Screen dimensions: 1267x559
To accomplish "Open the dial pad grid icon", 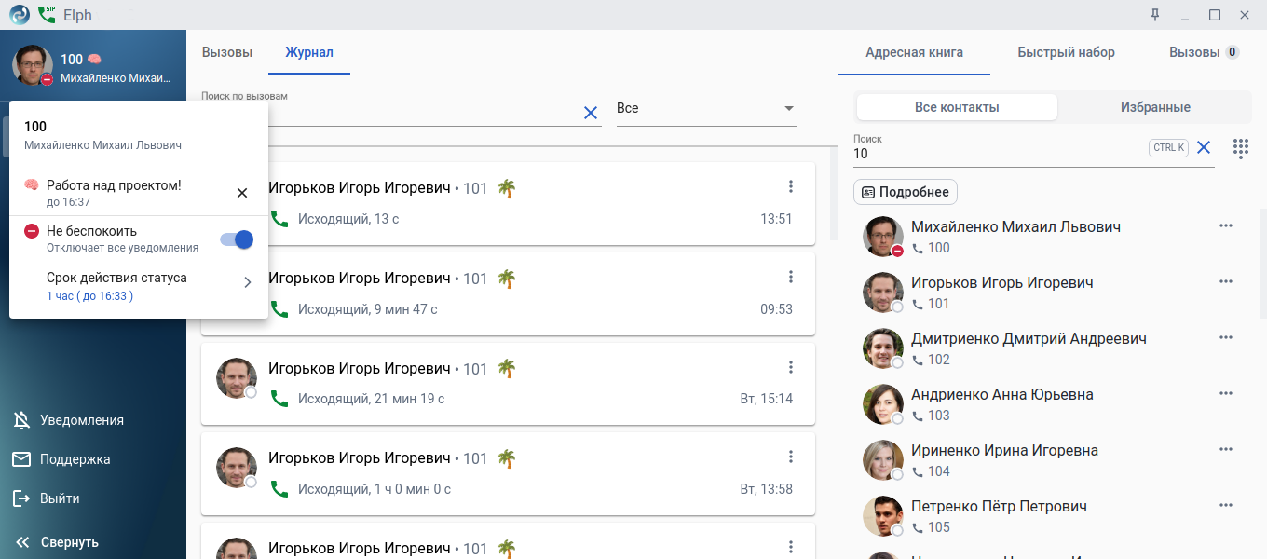I will pos(1240,148).
